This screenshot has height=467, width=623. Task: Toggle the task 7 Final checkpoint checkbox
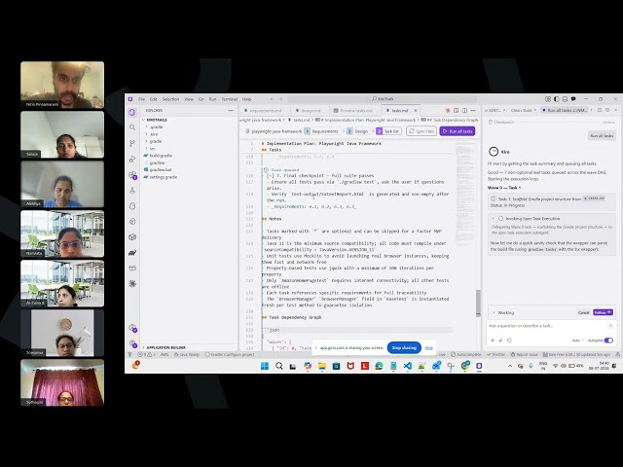(271, 175)
